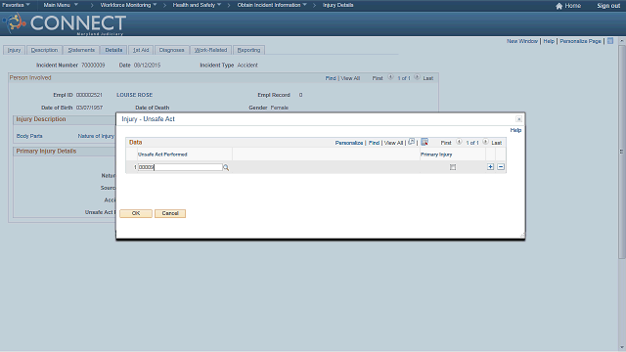
Task: Go to previous person in Person Involved
Action: pos(390,77)
